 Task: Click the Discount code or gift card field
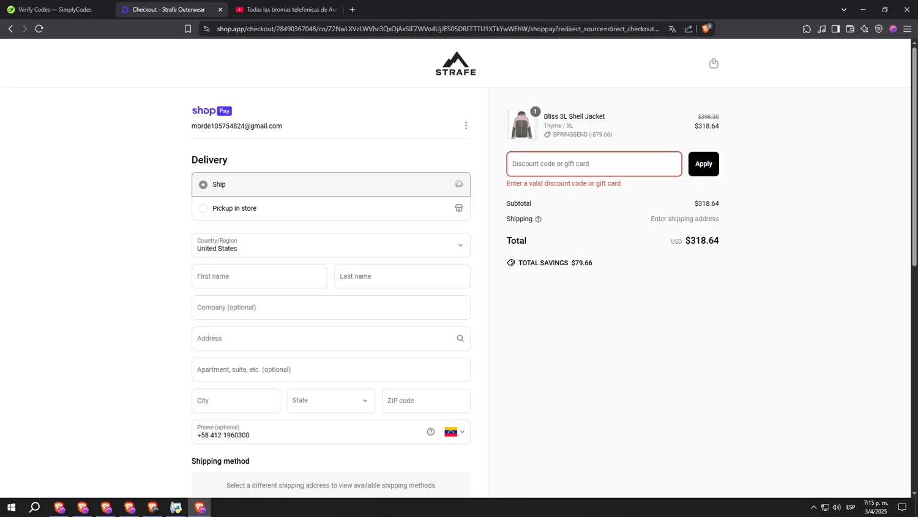pos(594,164)
